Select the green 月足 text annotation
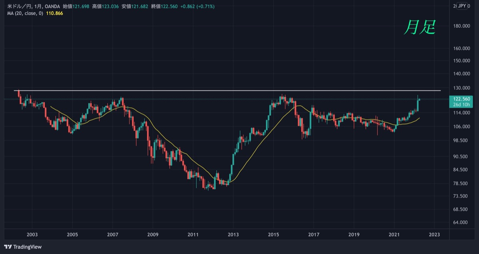Screen dimensions: 479x254 point(419,27)
